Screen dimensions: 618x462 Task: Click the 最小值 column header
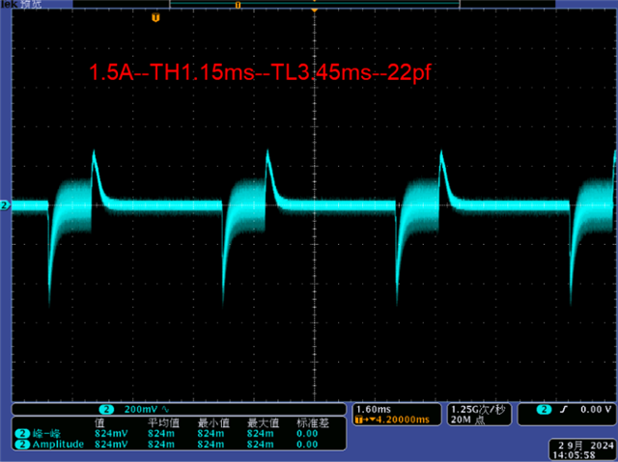coord(213,423)
